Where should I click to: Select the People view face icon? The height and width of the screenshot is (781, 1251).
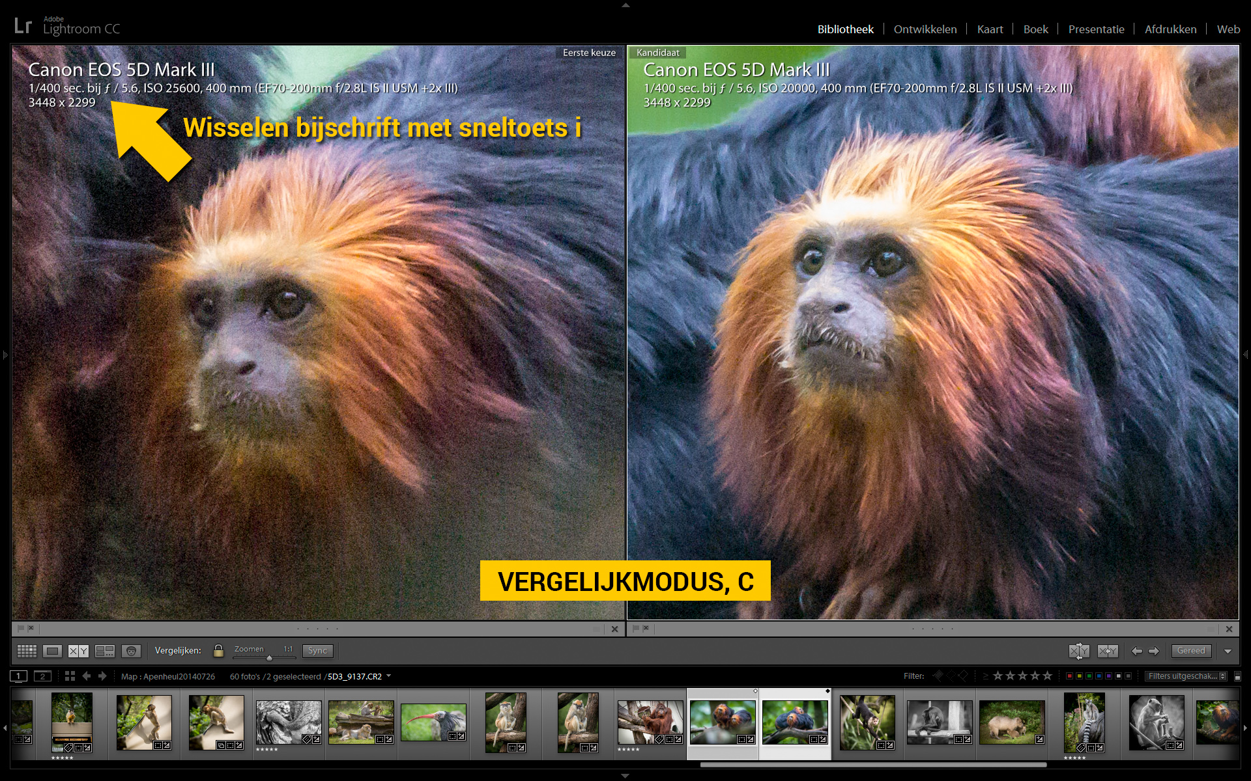[x=131, y=651]
